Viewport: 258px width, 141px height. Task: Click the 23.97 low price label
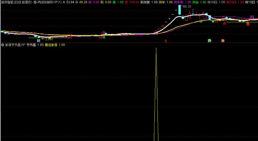tap(49, 39)
